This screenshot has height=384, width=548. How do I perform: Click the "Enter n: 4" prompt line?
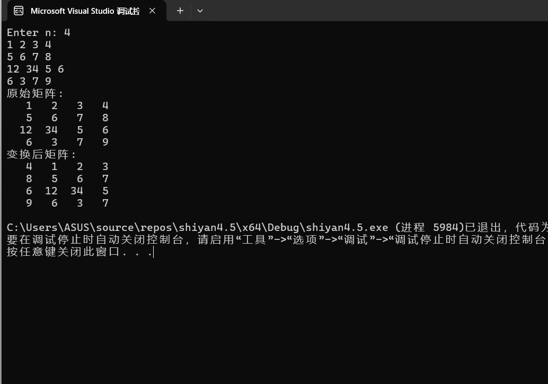click(39, 32)
